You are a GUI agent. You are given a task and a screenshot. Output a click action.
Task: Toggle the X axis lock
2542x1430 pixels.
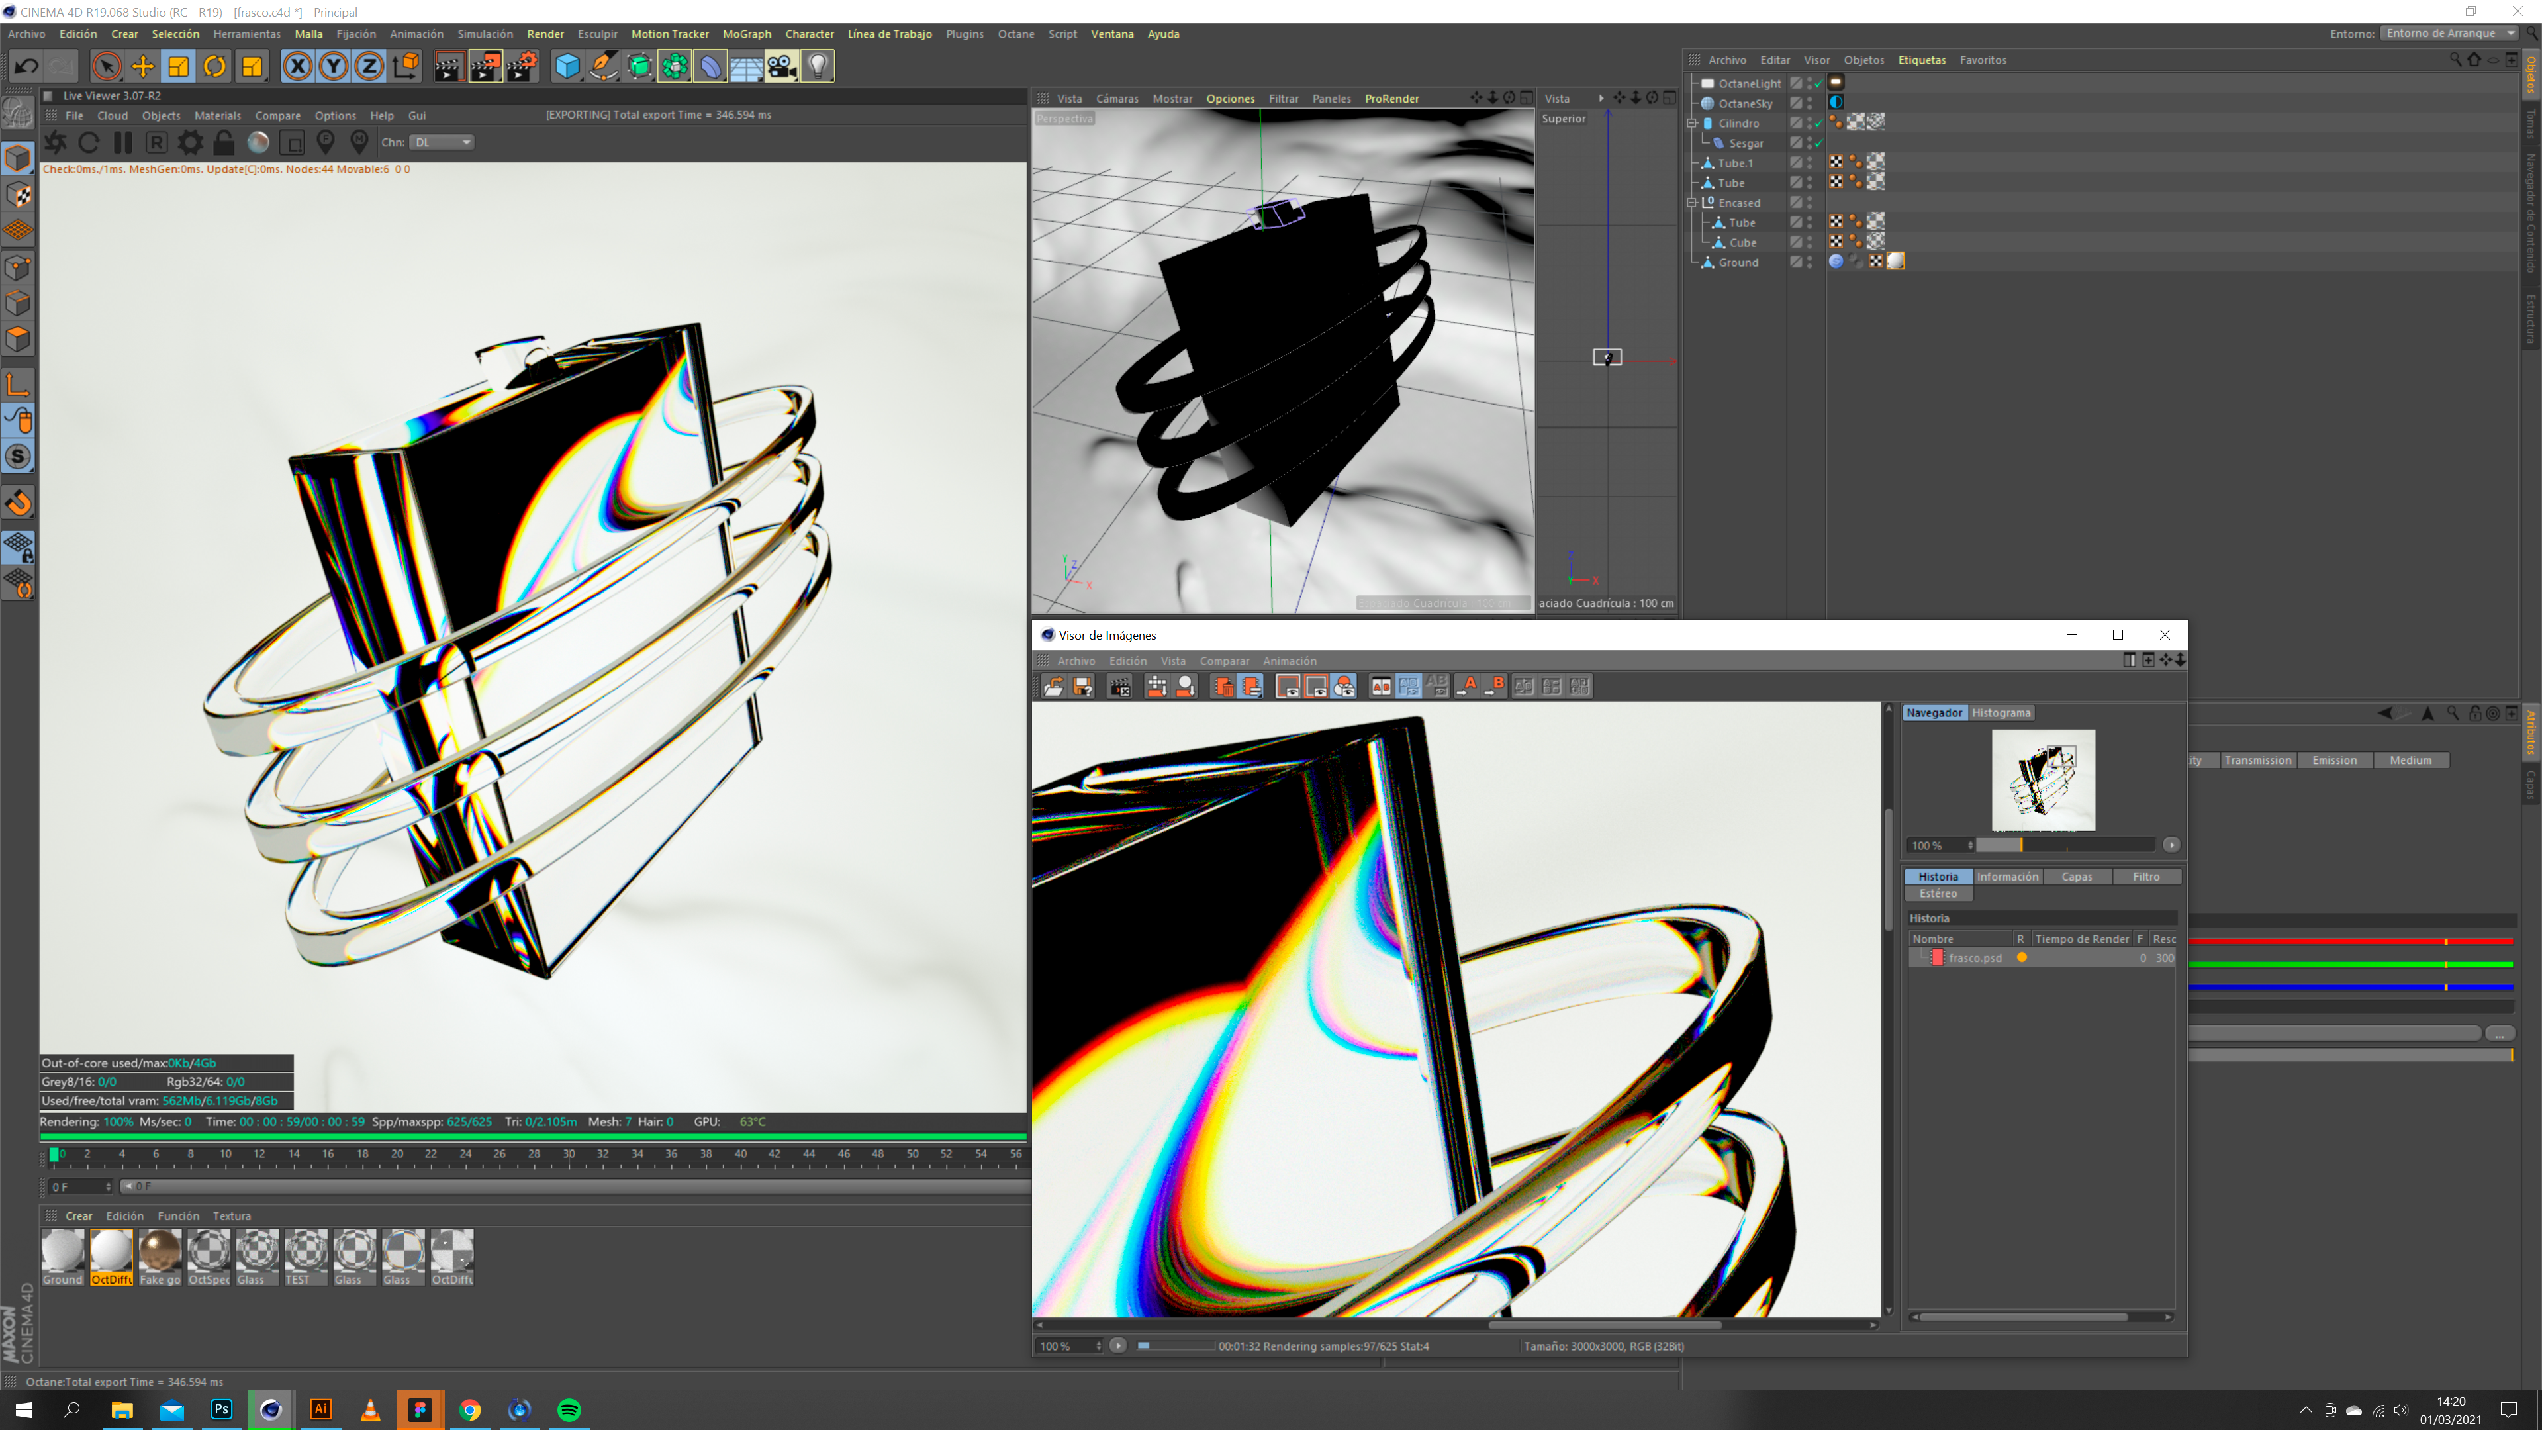point(297,66)
